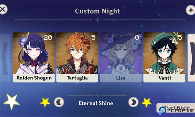Viewport: 195px width, 117px height.
Task: Show next characters with right carousel arrow
Action: click(191, 58)
